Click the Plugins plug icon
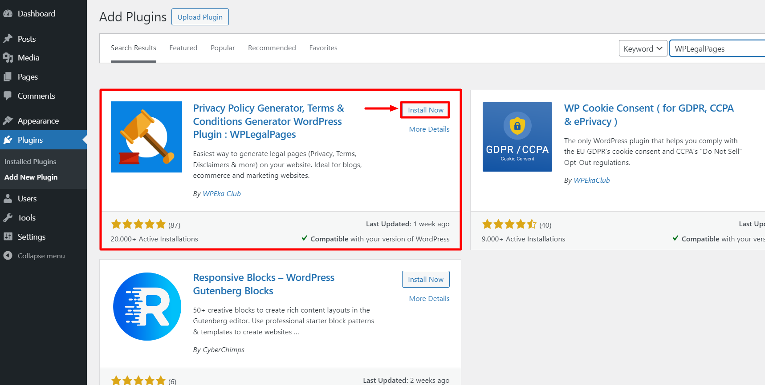The width and height of the screenshot is (765, 385). click(x=8, y=140)
